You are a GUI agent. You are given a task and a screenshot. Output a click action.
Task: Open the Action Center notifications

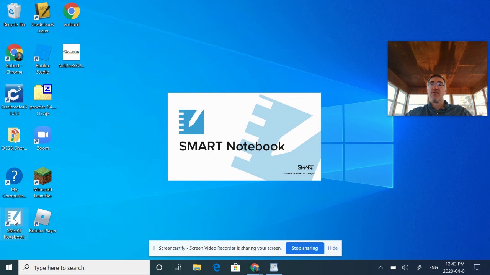pos(477,267)
